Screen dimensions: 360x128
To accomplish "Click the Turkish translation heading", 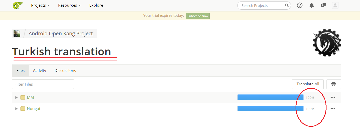I will 62,52.
